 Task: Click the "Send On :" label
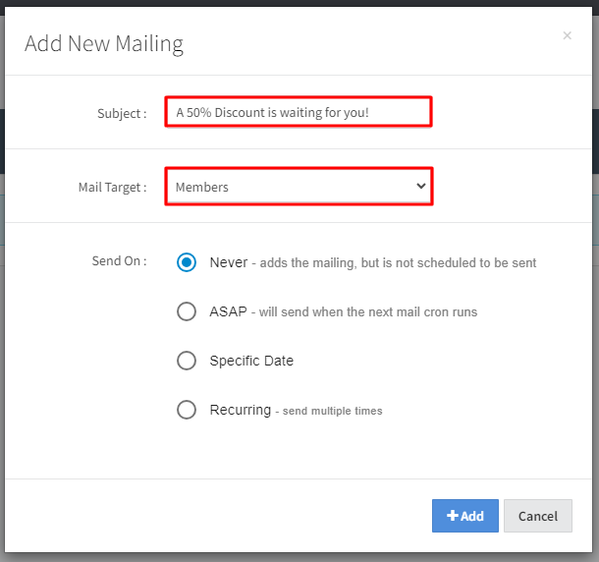tap(119, 260)
